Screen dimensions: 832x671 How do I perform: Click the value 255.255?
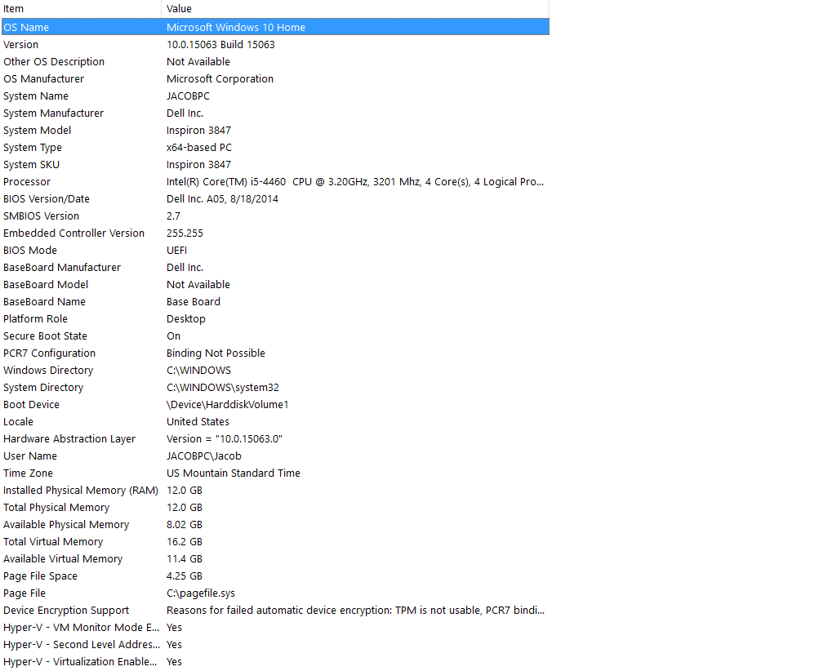pyautogui.click(x=185, y=233)
